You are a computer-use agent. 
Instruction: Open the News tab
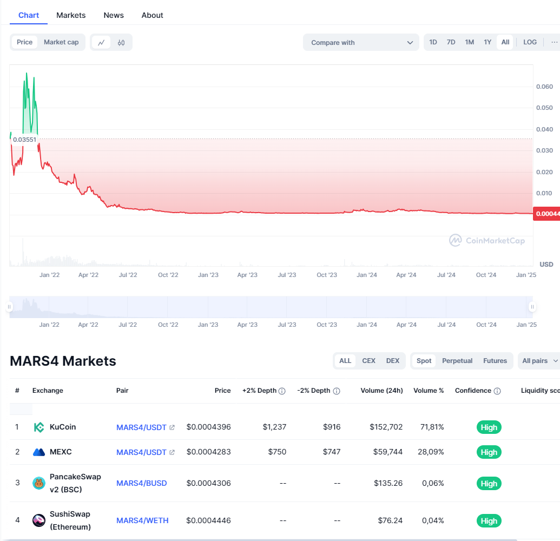pos(114,15)
